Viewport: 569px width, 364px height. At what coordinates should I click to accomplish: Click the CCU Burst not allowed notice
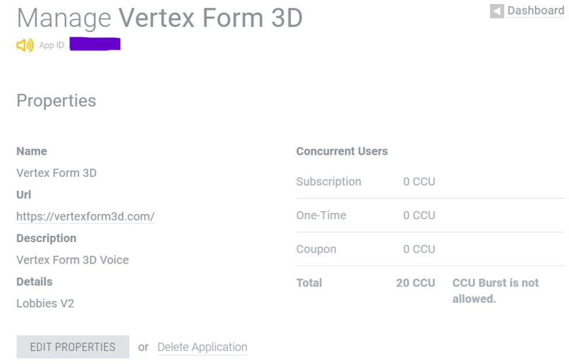495,290
